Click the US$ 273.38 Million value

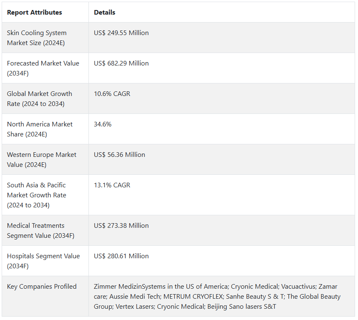(121, 226)
